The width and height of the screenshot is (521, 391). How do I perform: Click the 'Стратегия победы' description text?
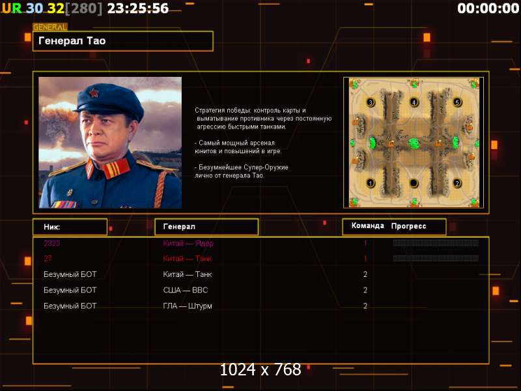[x=263, y=119]
